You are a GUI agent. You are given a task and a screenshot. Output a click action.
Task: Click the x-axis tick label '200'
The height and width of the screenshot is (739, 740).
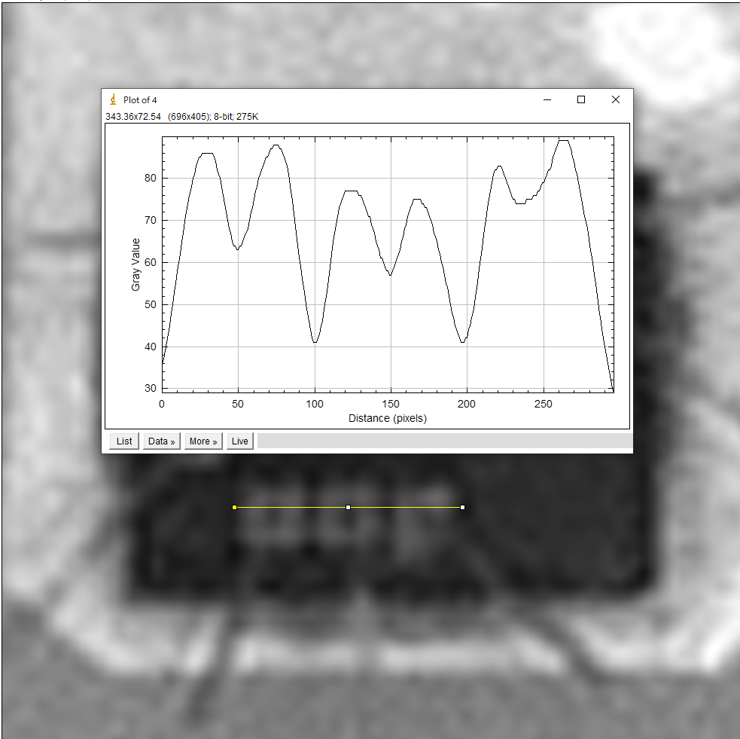click(x=467, y=405)
